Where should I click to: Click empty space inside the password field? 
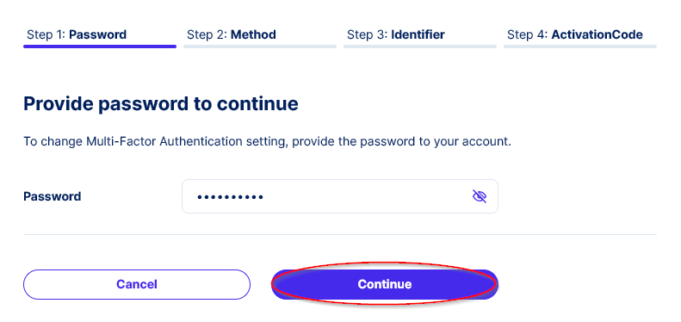click(365, 196)
